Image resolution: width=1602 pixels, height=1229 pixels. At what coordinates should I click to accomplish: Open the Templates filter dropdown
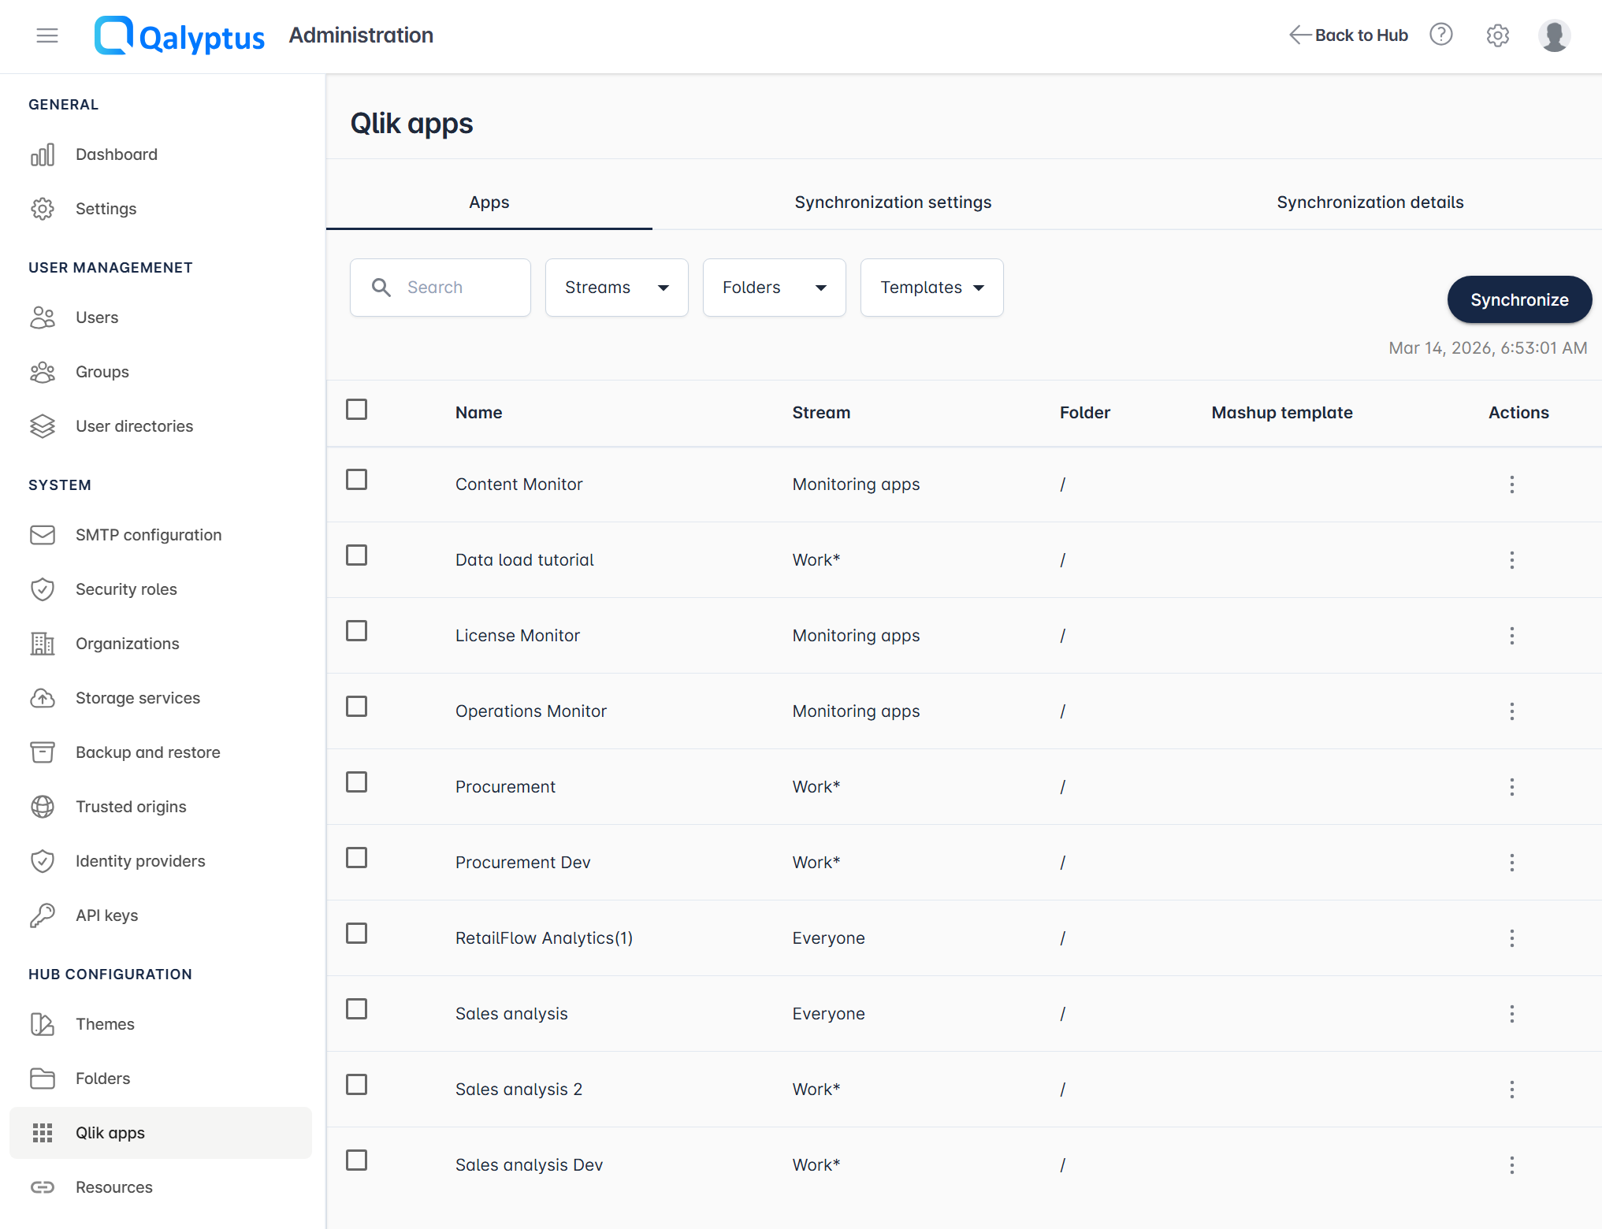931,288
